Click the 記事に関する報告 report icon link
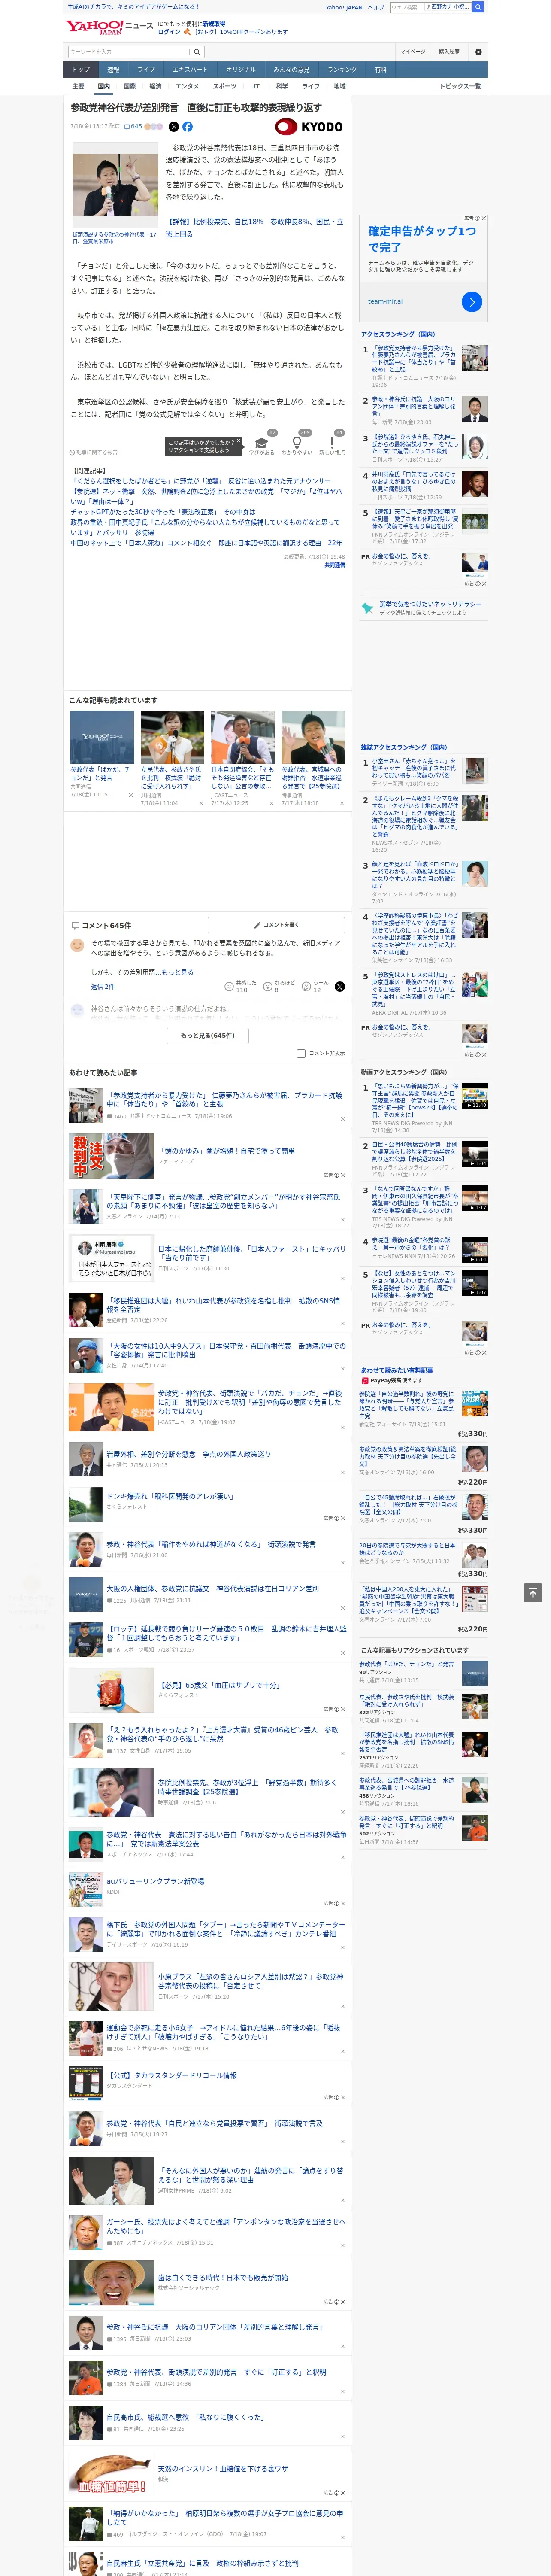This screenshot has width=551, height=2576. 94,452
